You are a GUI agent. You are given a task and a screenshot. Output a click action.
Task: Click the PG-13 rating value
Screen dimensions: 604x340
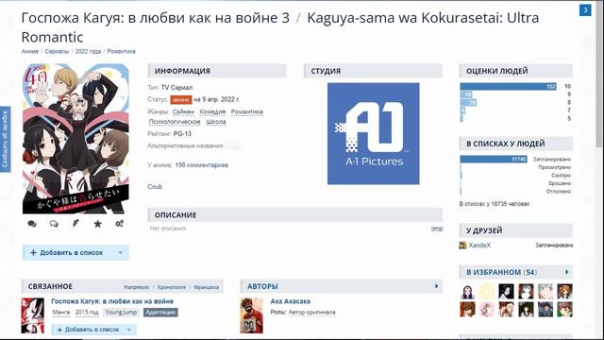pyautogui.click(x=182, y=134)
